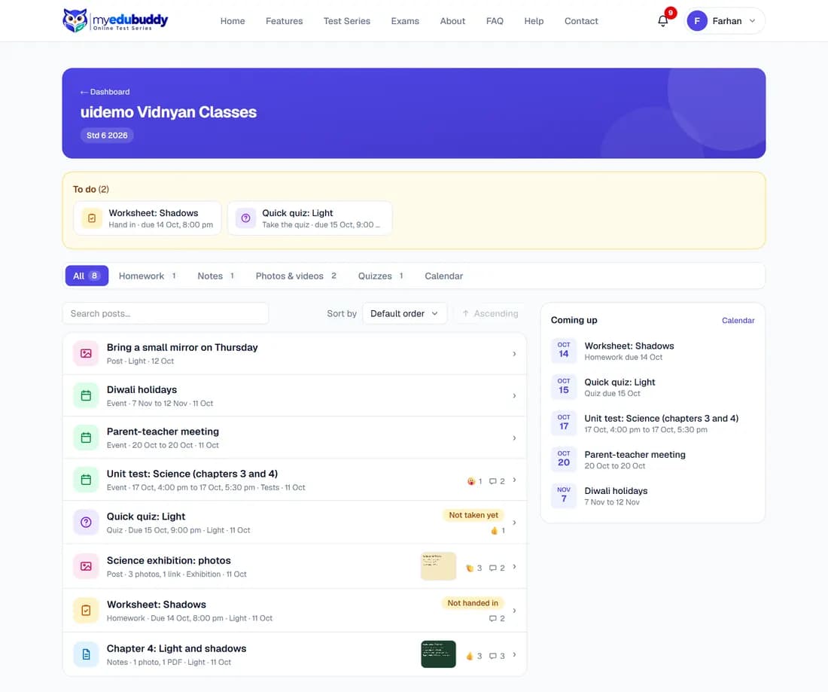Click the myedubuddy owl logo
The image size is (828, 692).
click(x=115, y=20)
